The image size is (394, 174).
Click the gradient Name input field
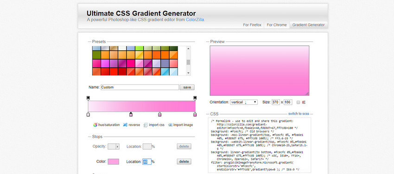pos(140,87)
